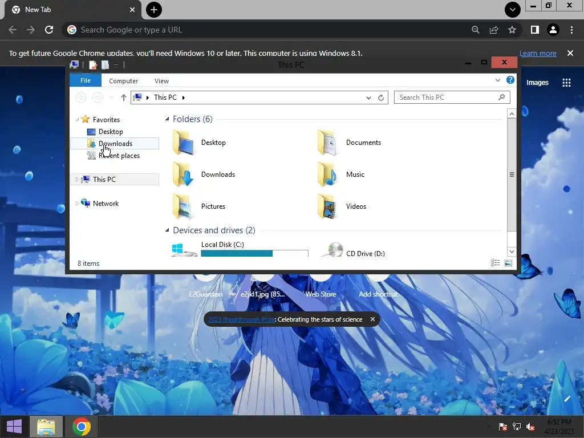Open Chrome three-dot menu
584x438 pixels.
click(571, 30)
